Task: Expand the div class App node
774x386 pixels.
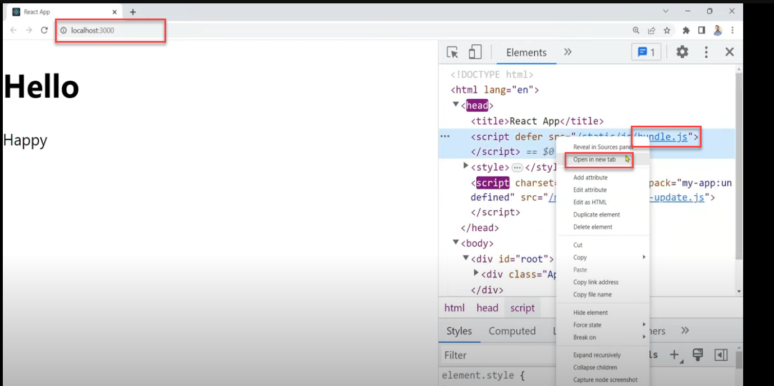Action: 477,273
